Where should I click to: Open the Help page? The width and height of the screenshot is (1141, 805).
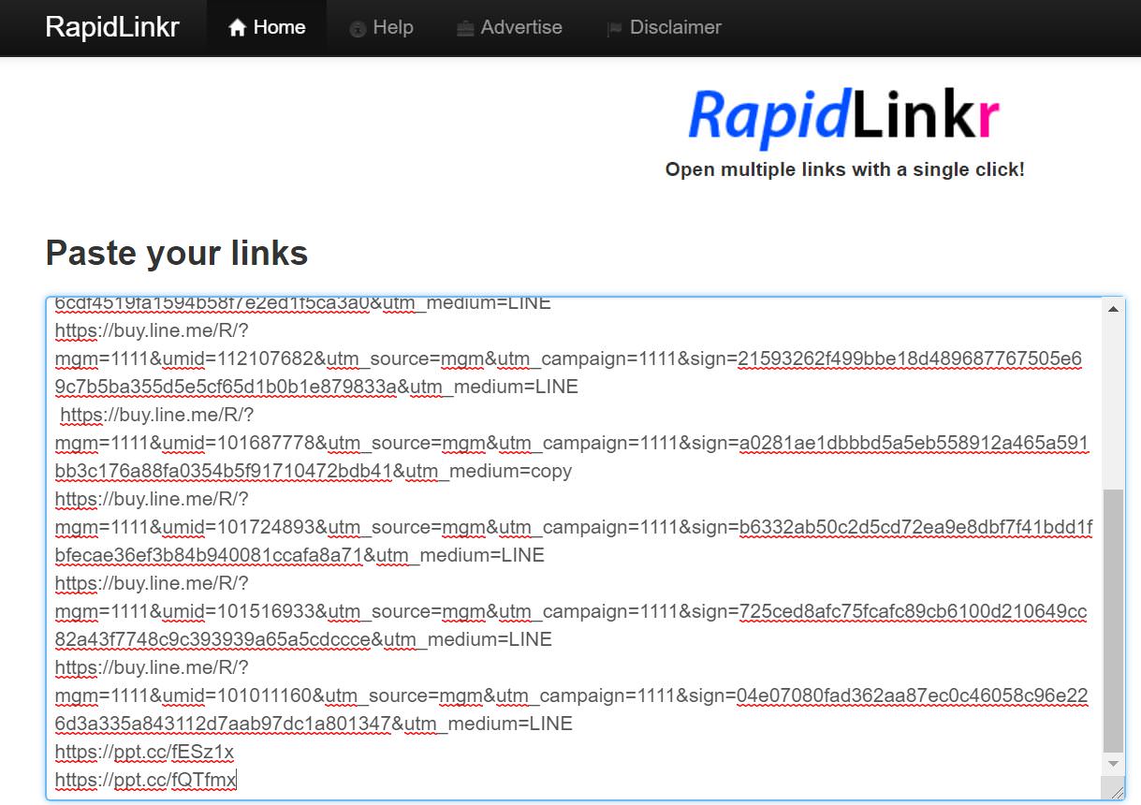click(x=381, y=28)
